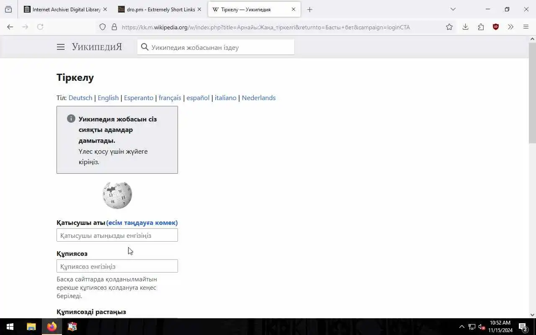Close the Тіркелу Уикипедия tab
Screen dimensions: 536x335
pos(293,9)
